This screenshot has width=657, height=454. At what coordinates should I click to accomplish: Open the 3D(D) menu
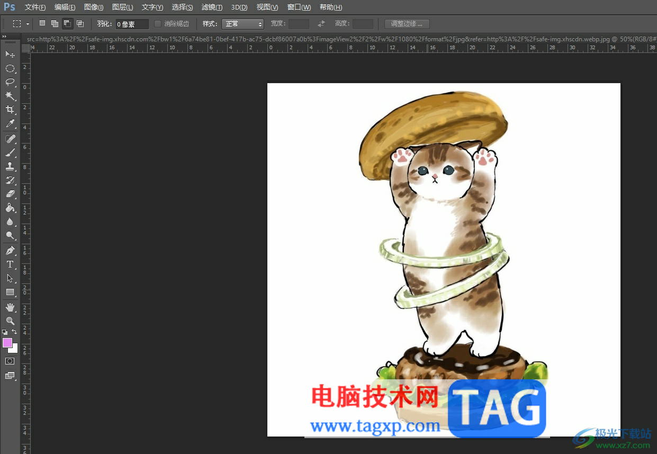point(239,7)
